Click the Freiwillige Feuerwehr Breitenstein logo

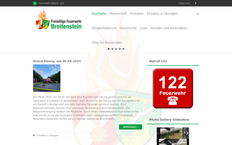click(x=59, y=19)
